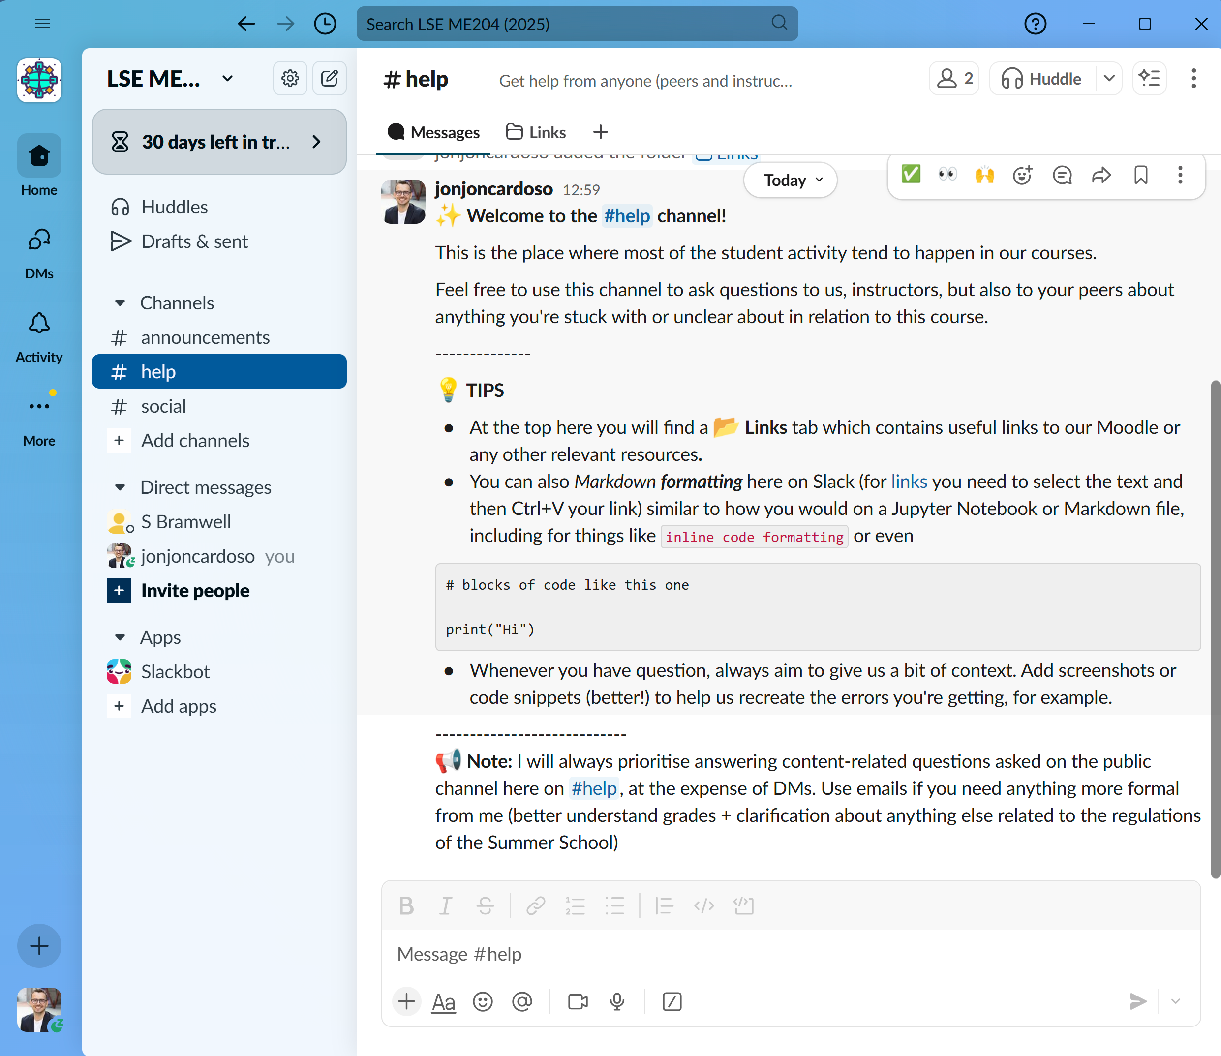1221x1056 pixels.
Task: Toggle the Aa formatting toolbar visibility
Action: 444,1002
